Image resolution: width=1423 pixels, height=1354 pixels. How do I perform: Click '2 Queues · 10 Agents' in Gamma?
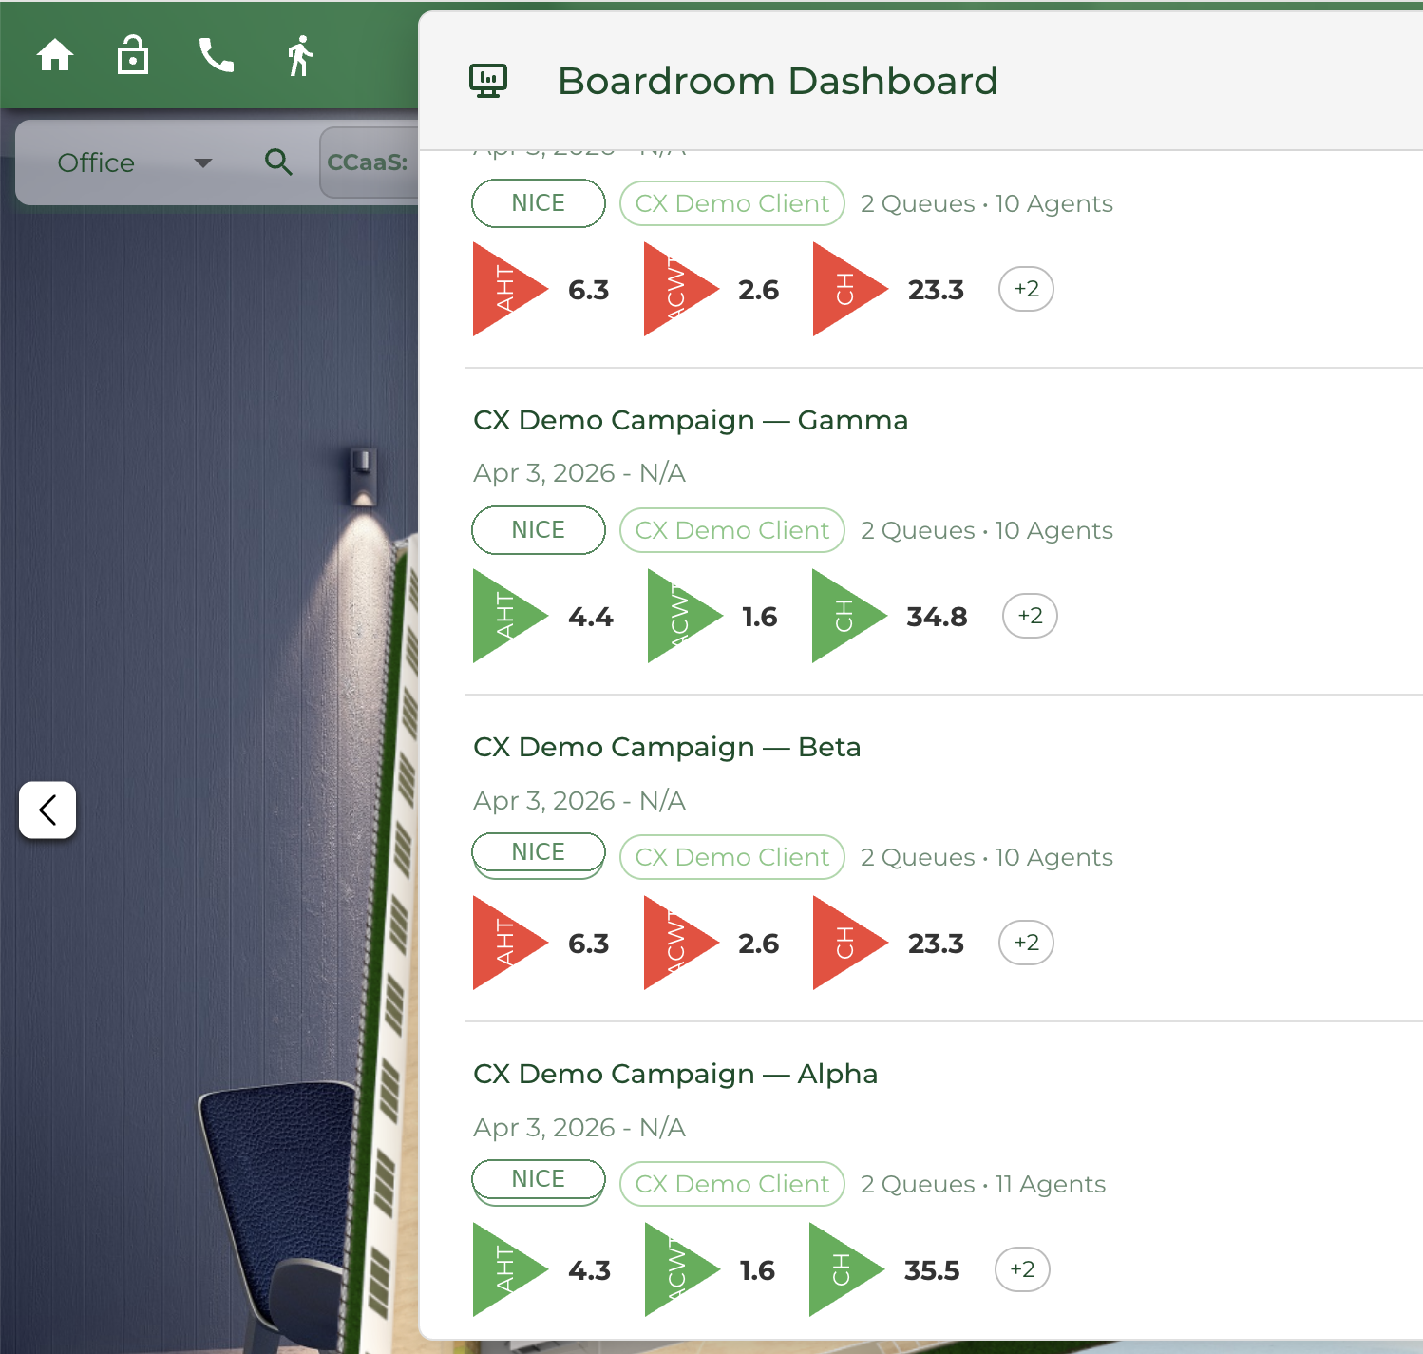coord(987,530)
